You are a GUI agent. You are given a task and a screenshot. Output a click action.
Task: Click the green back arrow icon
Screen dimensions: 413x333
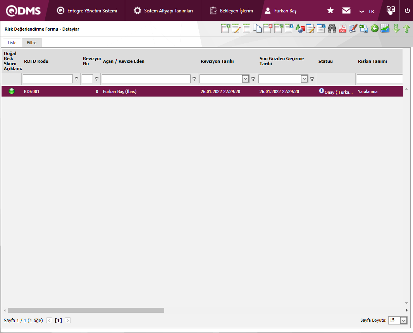point(374,28)
